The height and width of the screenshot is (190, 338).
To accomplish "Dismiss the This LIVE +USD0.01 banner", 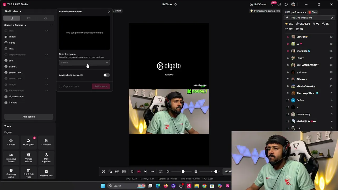I will [x=332, y=18].
